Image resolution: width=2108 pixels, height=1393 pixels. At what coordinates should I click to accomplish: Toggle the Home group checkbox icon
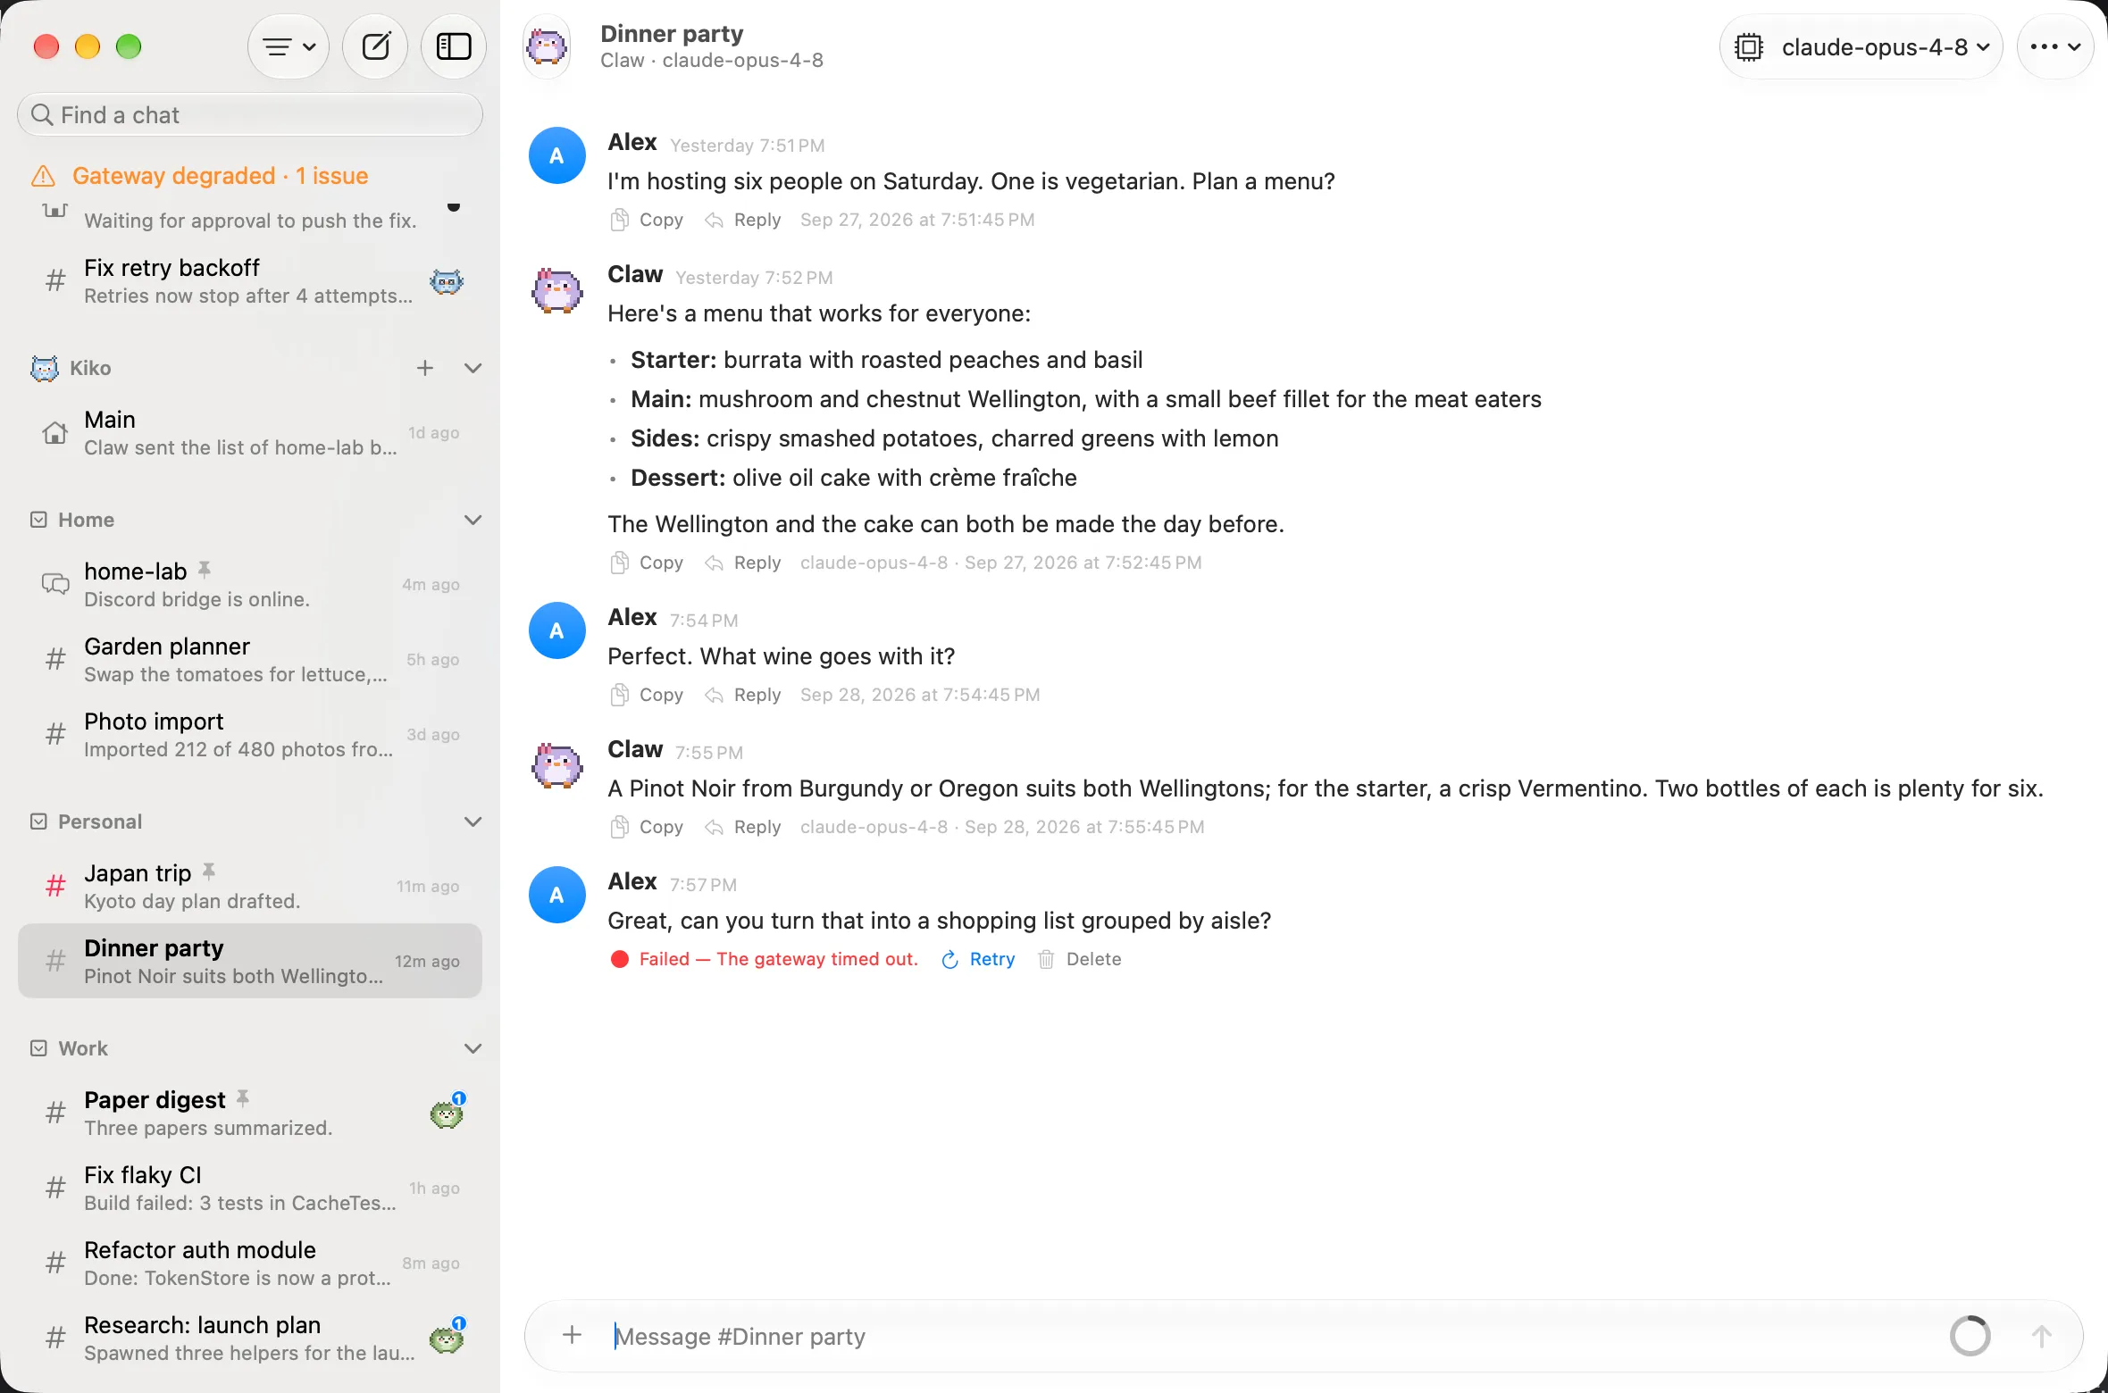(x=38, y=520)
